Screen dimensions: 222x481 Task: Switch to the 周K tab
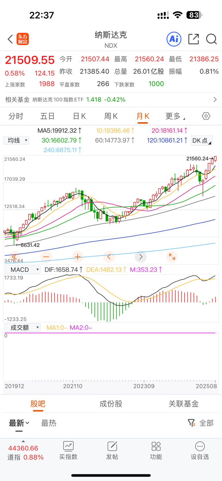pyautogui.click(x=111, y=116)
